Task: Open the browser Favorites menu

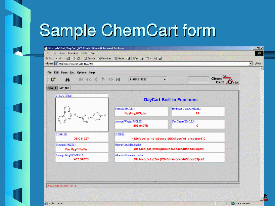Action: 73,53
